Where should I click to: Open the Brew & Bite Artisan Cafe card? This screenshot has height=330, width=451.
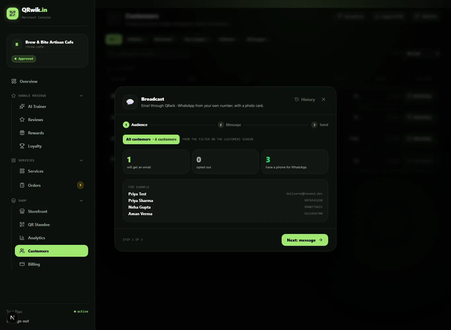pyautogui.click(x=47, y=51)
